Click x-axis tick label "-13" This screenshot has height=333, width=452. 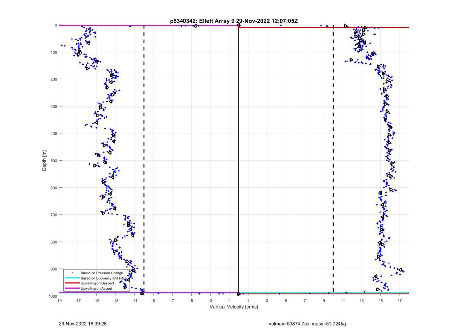coord(116,301)
